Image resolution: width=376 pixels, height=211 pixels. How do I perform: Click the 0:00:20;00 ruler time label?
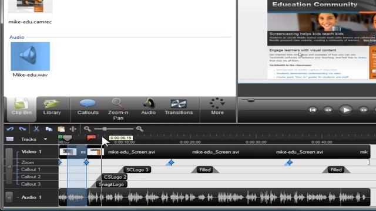coord(190,142)
